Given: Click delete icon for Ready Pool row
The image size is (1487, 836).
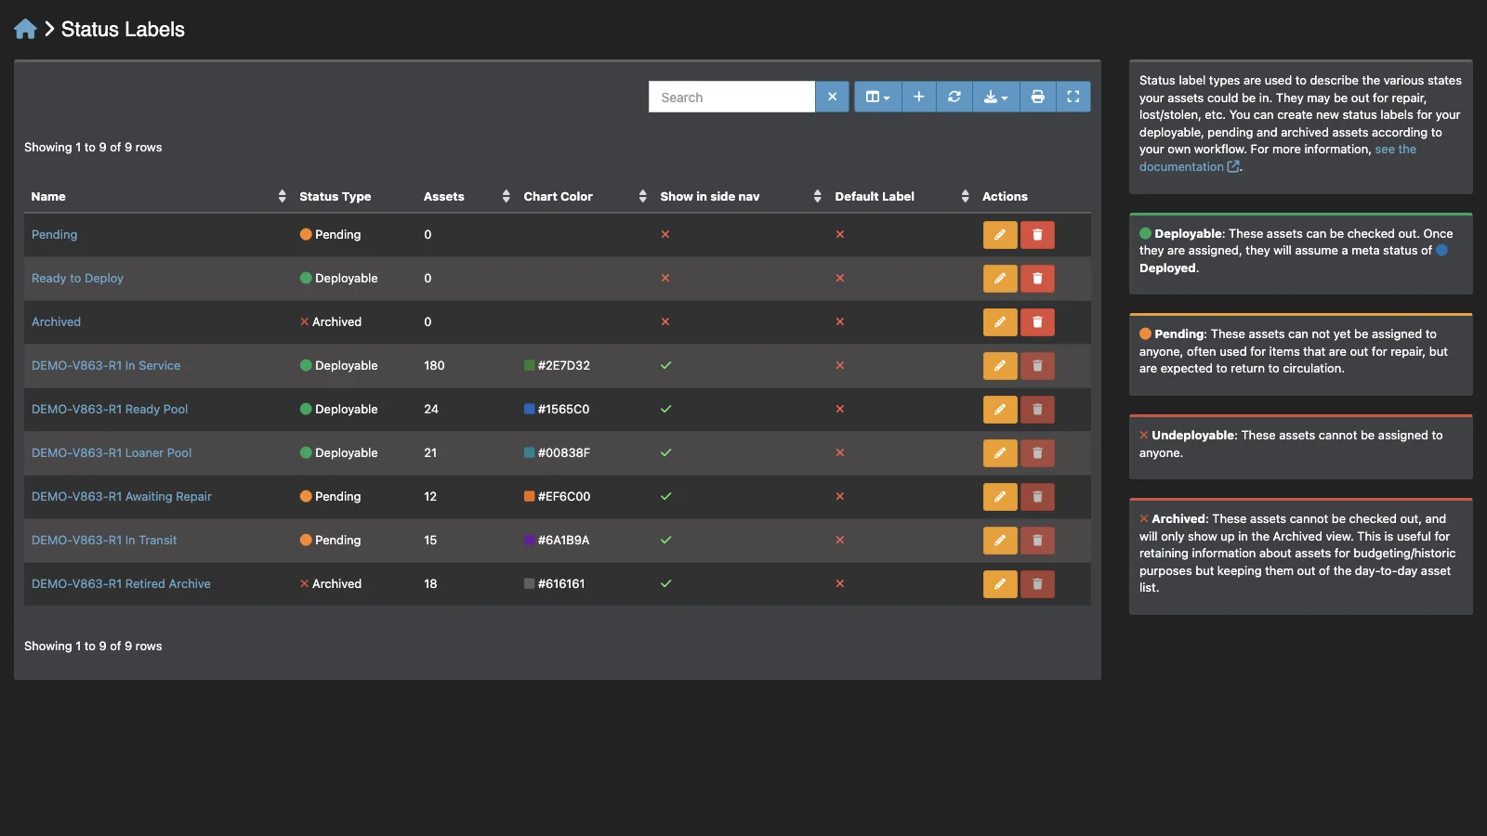Looking at the screenshot, I should (1037, 410).
